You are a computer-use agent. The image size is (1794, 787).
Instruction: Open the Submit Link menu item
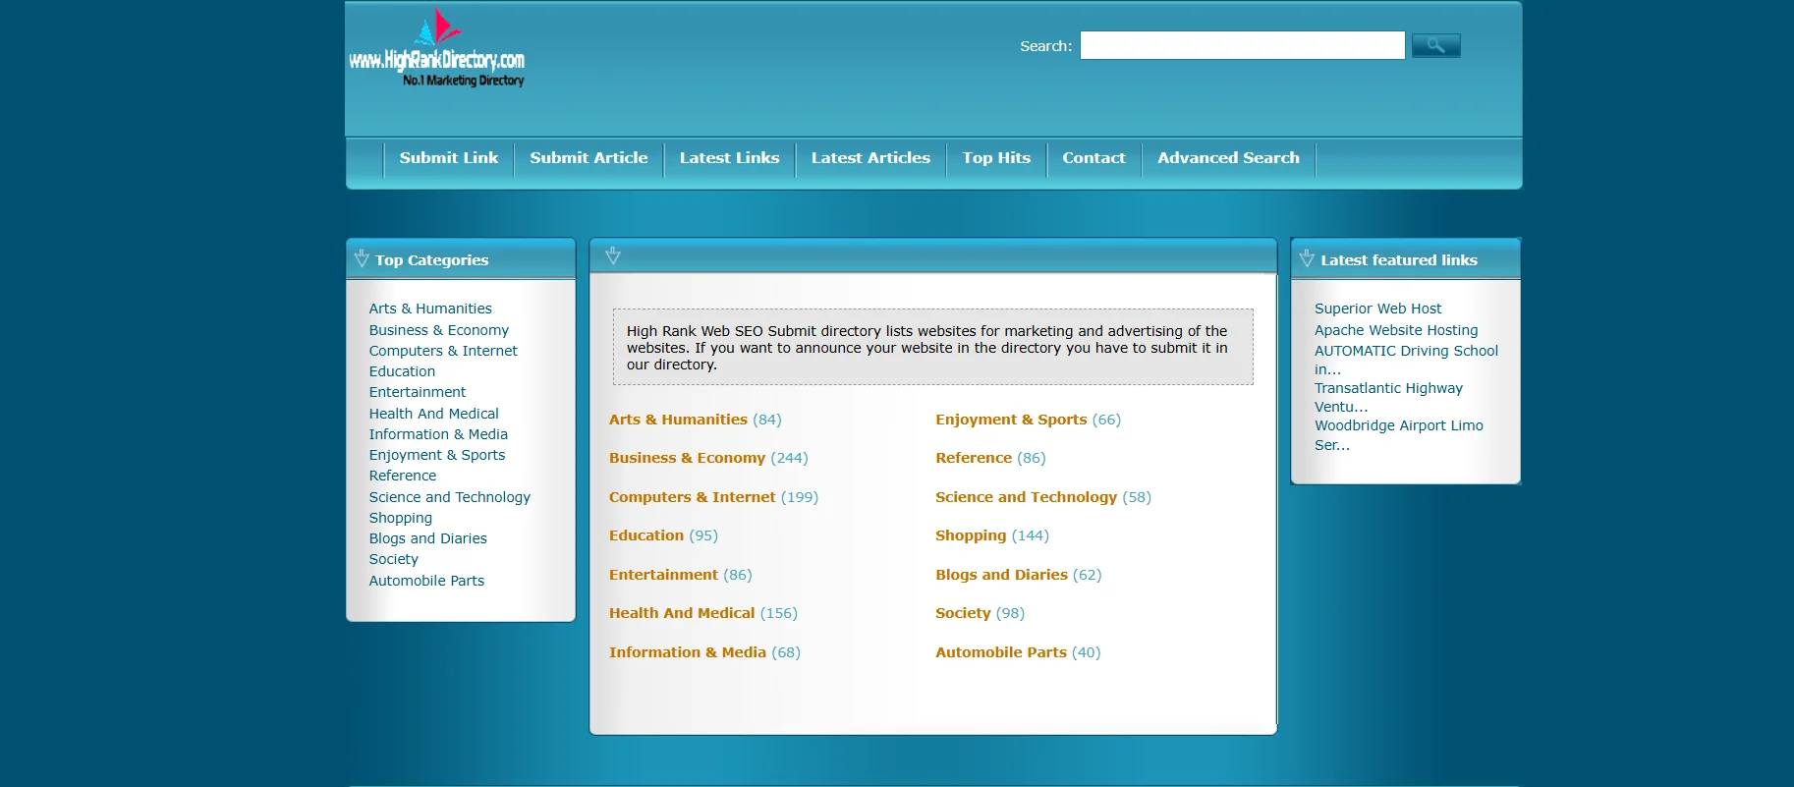click(449, 157)
